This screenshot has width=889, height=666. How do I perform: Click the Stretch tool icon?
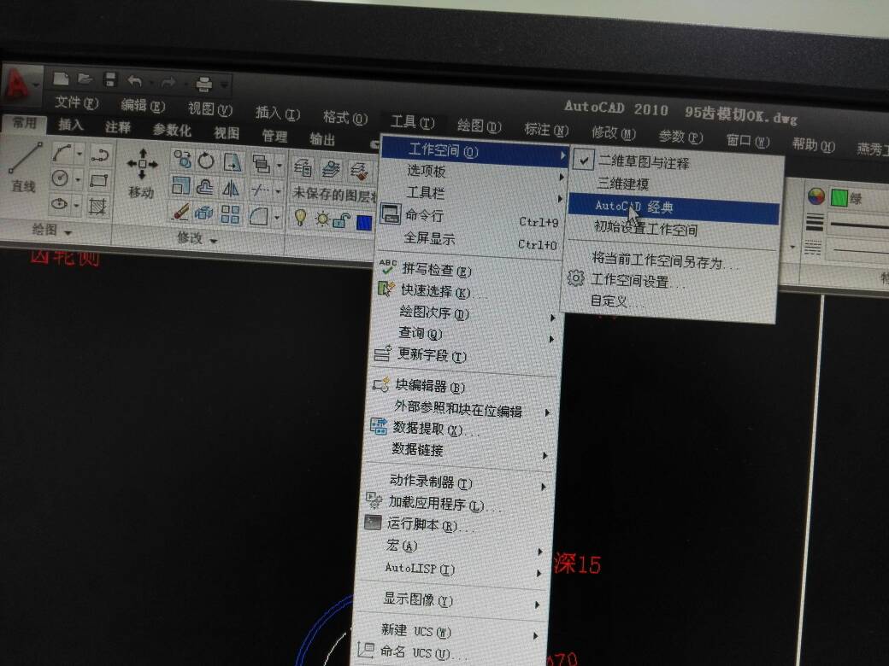(232, 163)
